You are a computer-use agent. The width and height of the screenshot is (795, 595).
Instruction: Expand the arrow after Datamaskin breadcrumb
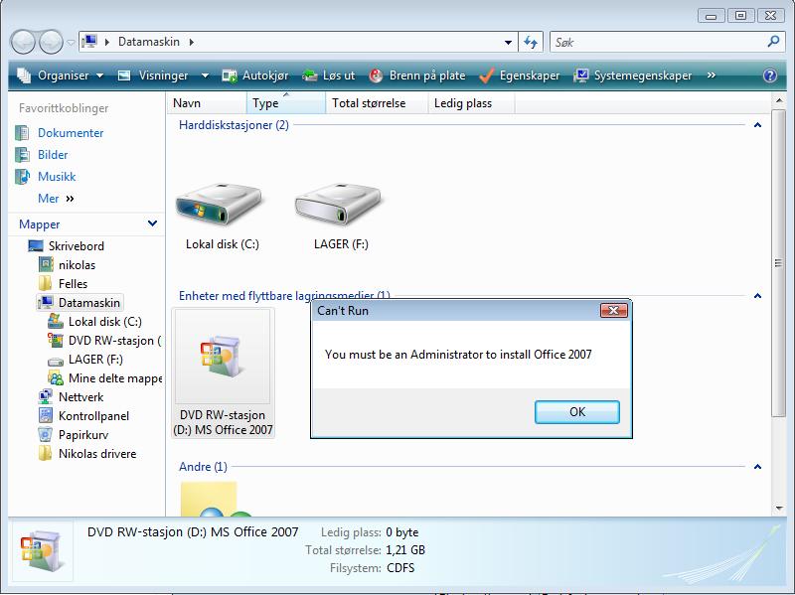point(191,42)
